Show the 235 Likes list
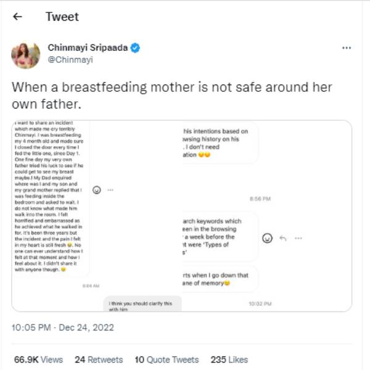The width and height of the screenshot is (370, 370). point(229,360)
